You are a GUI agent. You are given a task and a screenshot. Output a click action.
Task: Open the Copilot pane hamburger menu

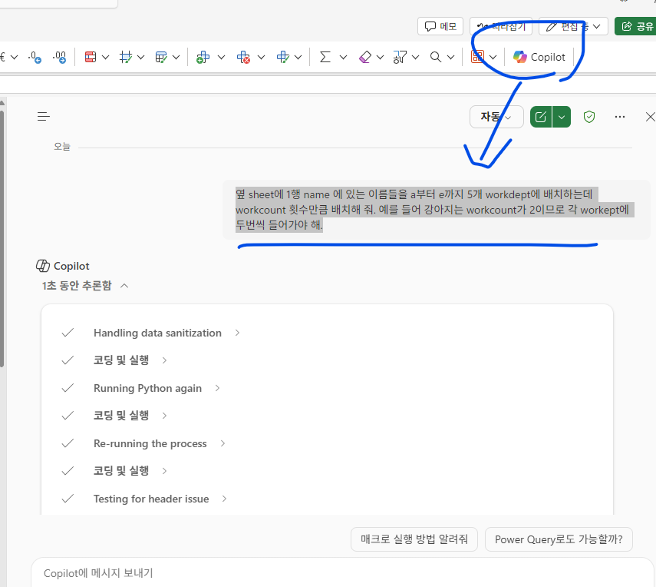coord(44,117)
